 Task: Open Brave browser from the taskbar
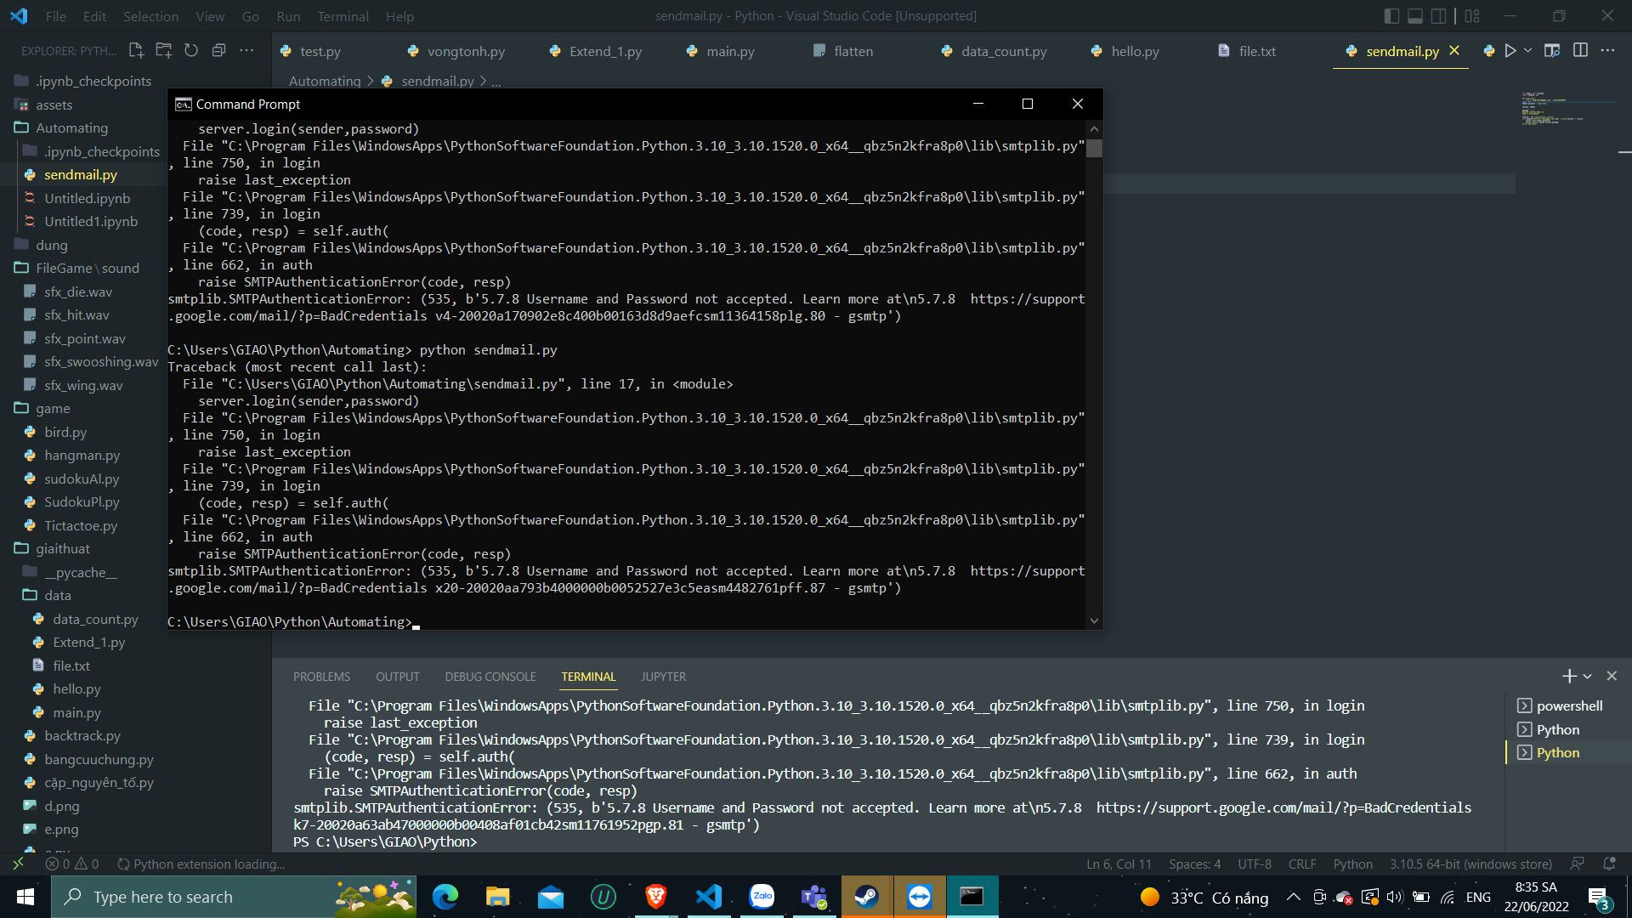click(x=655, y=897)
